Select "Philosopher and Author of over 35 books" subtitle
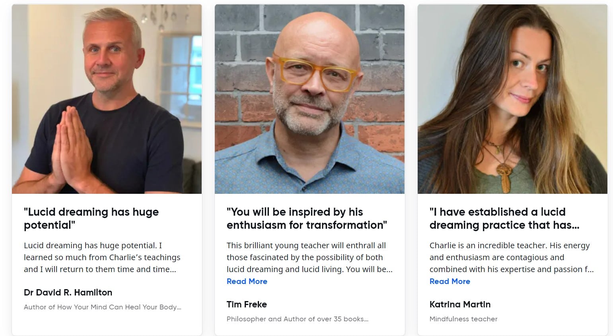 297,319
